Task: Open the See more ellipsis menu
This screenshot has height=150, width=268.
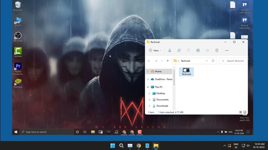Action: [227, 50]
